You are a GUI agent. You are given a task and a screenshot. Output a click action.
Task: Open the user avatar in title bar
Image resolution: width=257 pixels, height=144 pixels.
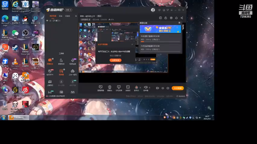(153, 10)
